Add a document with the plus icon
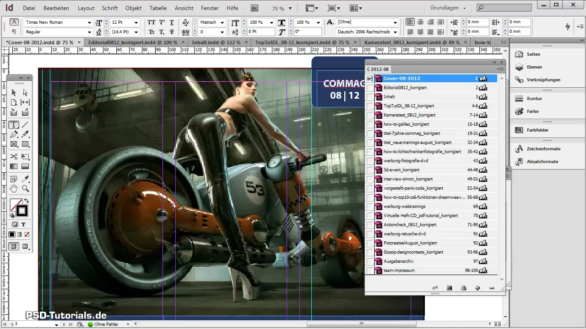Image resolution: width=586 pixels, height=329 pixels. pos(477,288)
